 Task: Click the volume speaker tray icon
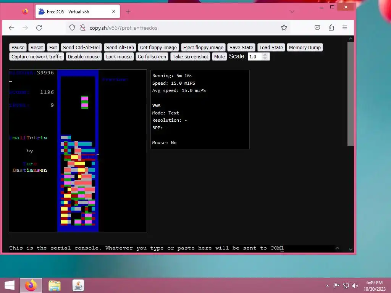pos(355,285)
